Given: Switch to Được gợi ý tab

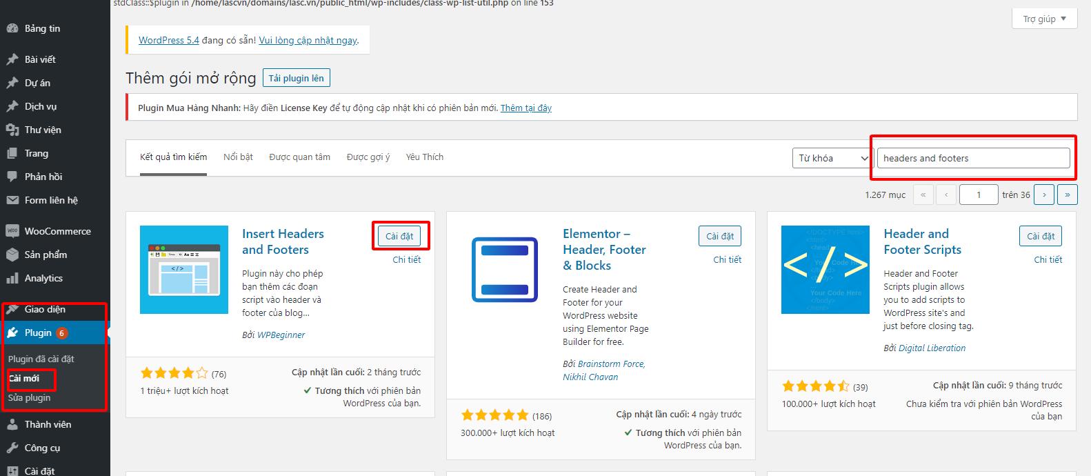Looking at the screenshot, I should [368, 157].
